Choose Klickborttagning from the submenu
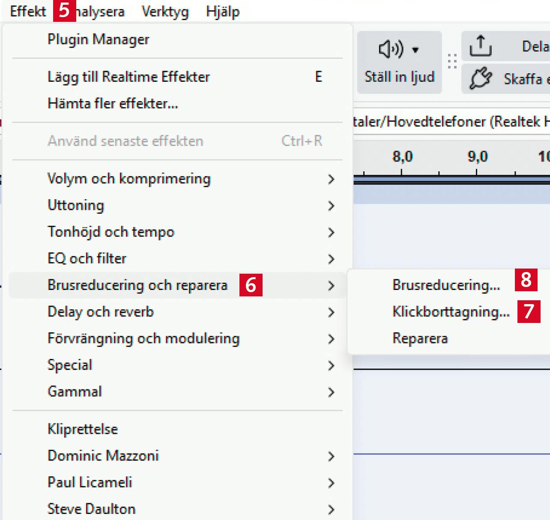550x520 pixels. coord(451,311)
